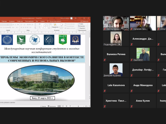This screenshot has height=124, width=166.
Task: Start the slide show from the status bar
Action: click(x=70, y=106)
